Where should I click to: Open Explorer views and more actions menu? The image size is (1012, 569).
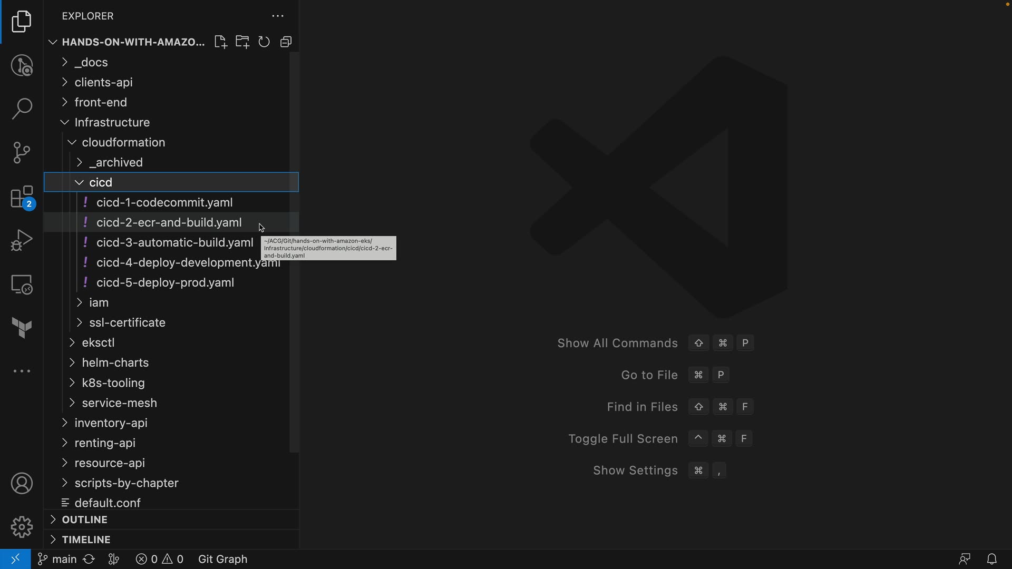click(x=278, y=16)
